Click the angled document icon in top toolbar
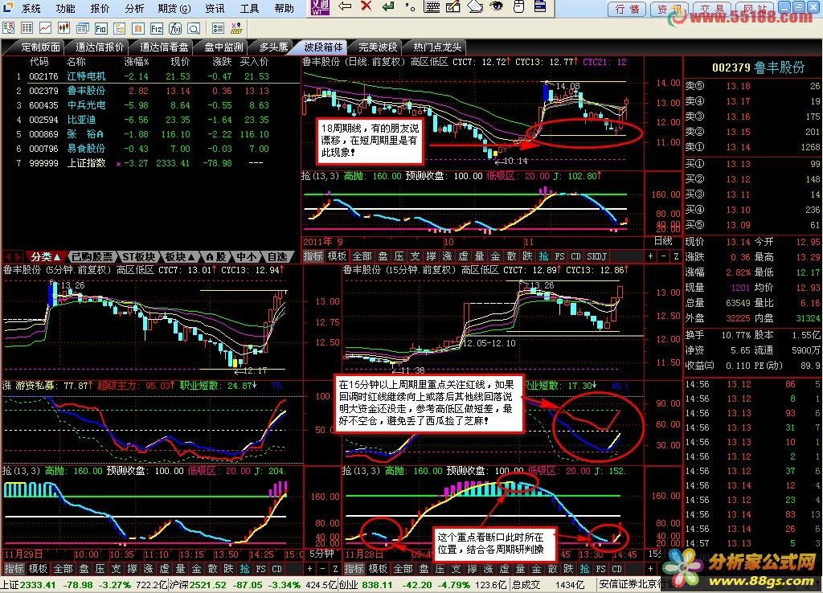Viewport: 823px width, 593px height. pos(474,6)
